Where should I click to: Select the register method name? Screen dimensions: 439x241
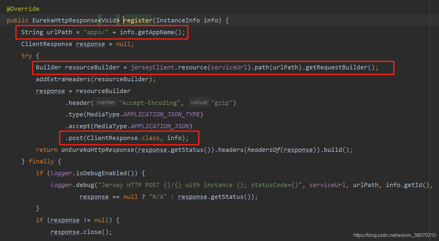[138, 20]
